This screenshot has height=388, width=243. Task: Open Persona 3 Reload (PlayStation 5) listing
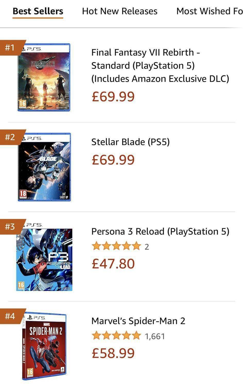(160, 231)
